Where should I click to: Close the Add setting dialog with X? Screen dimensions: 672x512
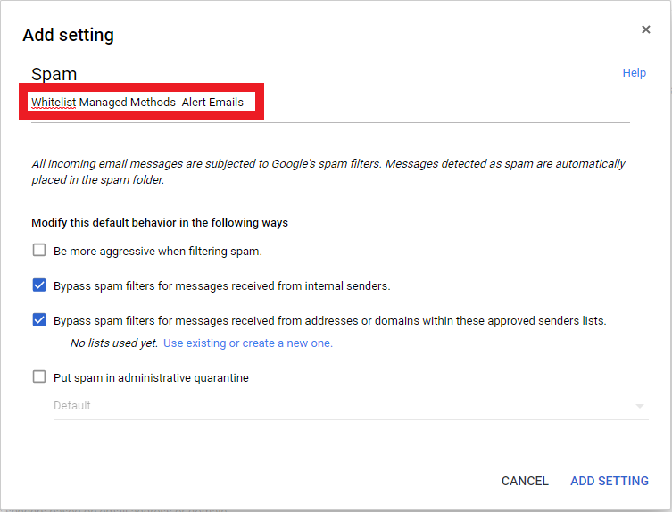tap(646, 29)
